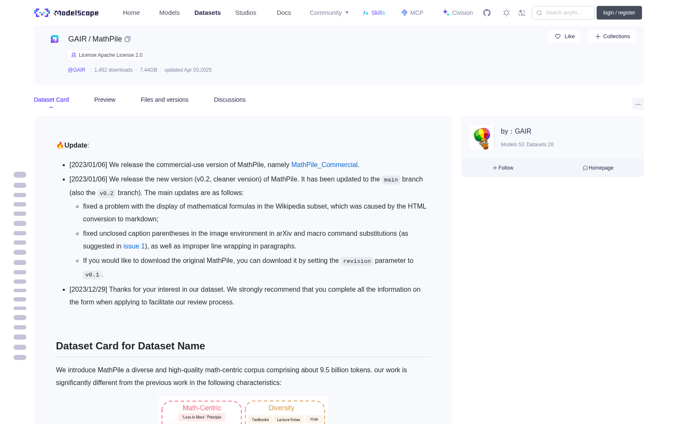Screen dimensions: 678x424
Task: Click the GAIR dataset avatar icon
Action: (x=55, y=39)
